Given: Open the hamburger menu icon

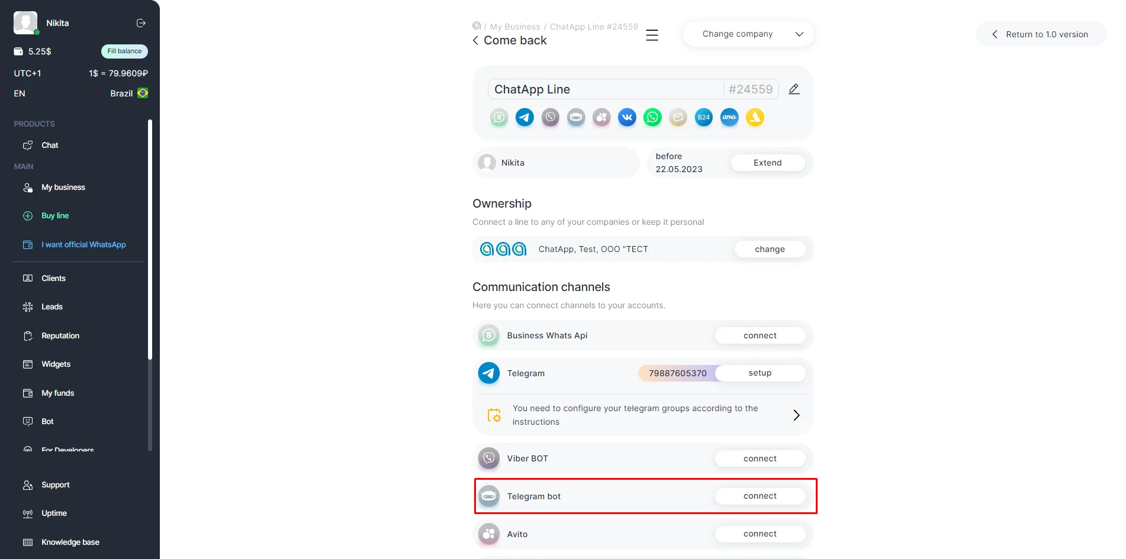Looking at the screenshot, I should tap(652, 35).
